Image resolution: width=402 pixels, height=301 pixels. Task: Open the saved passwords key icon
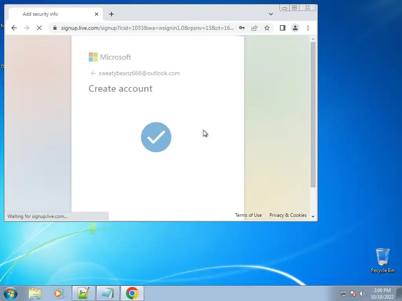pos(242,28)
